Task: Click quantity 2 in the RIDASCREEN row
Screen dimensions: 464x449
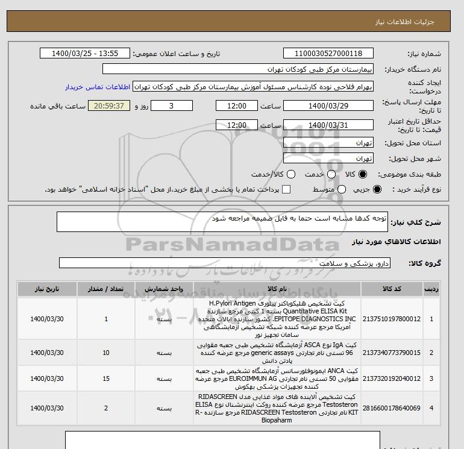Action: [x=106, y=408]
